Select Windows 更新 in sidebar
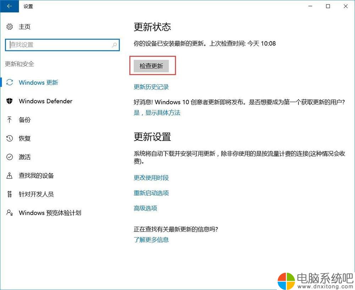 pyautogui.click(x=38, y=82)
